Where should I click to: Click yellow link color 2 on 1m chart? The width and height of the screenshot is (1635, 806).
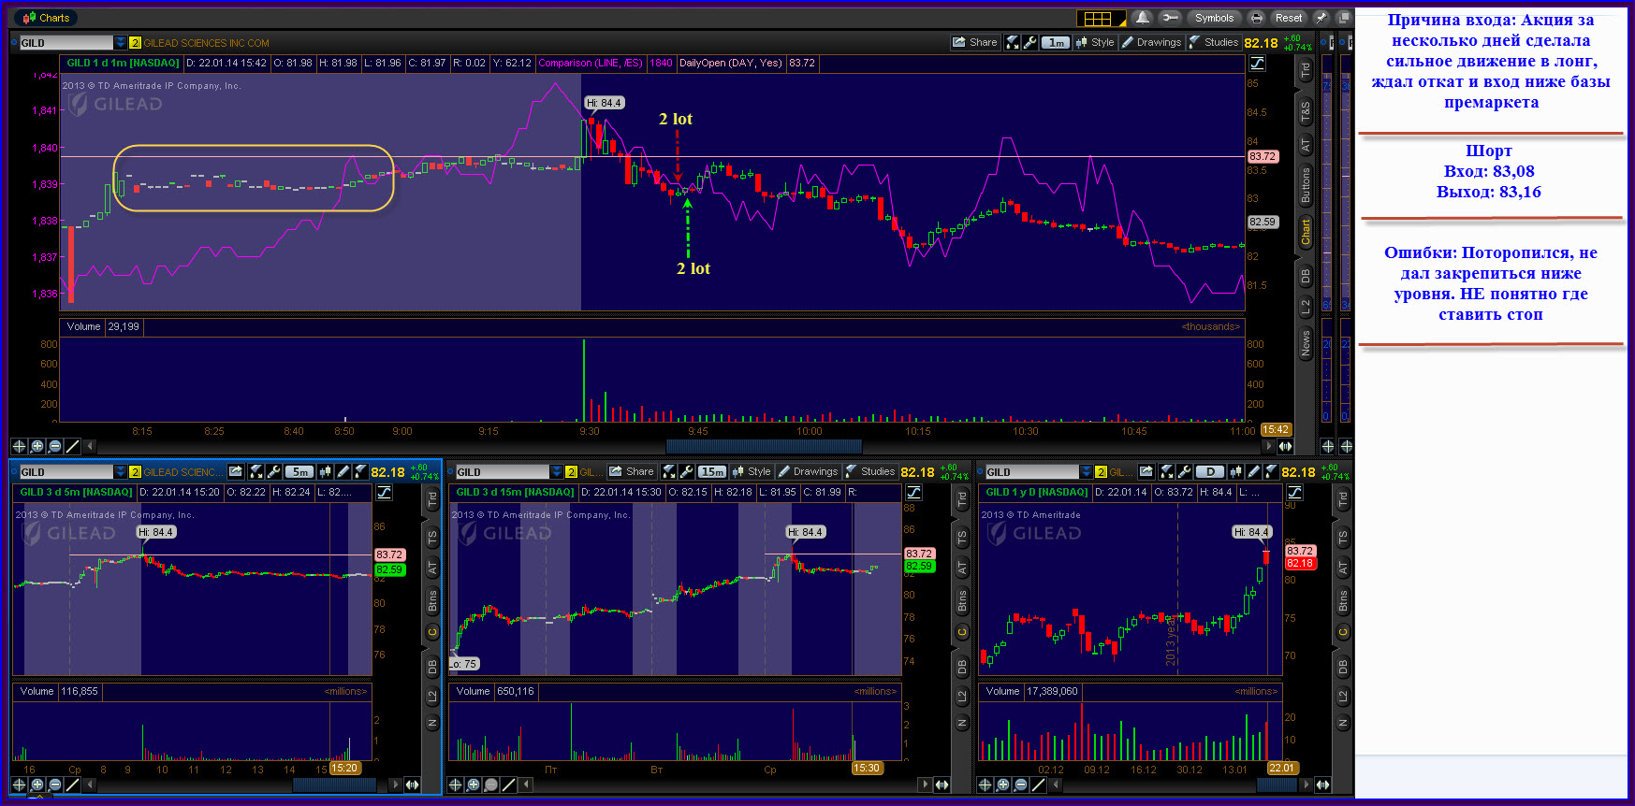tap(135, 42)
